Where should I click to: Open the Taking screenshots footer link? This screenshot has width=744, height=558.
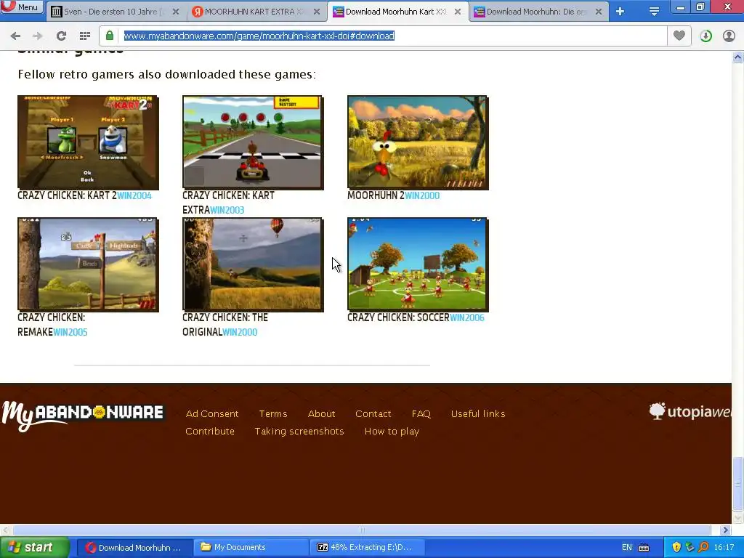299,432
